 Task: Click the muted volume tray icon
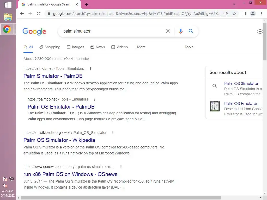point(5,185)
